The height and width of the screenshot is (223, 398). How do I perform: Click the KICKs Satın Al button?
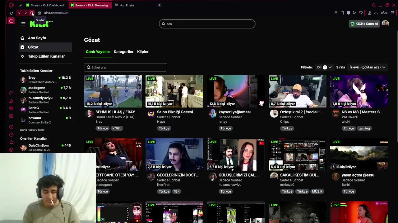click(364, 24)
